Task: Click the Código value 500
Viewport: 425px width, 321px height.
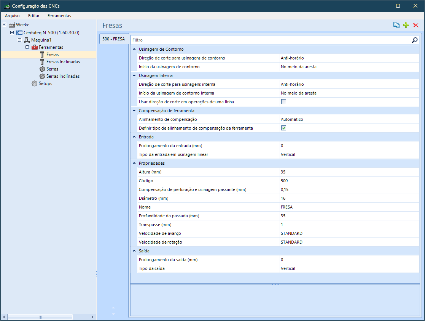Action: tap(350, 181)
